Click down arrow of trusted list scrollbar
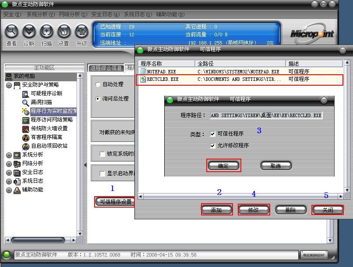Screen dimensions: 353x267 347,190
